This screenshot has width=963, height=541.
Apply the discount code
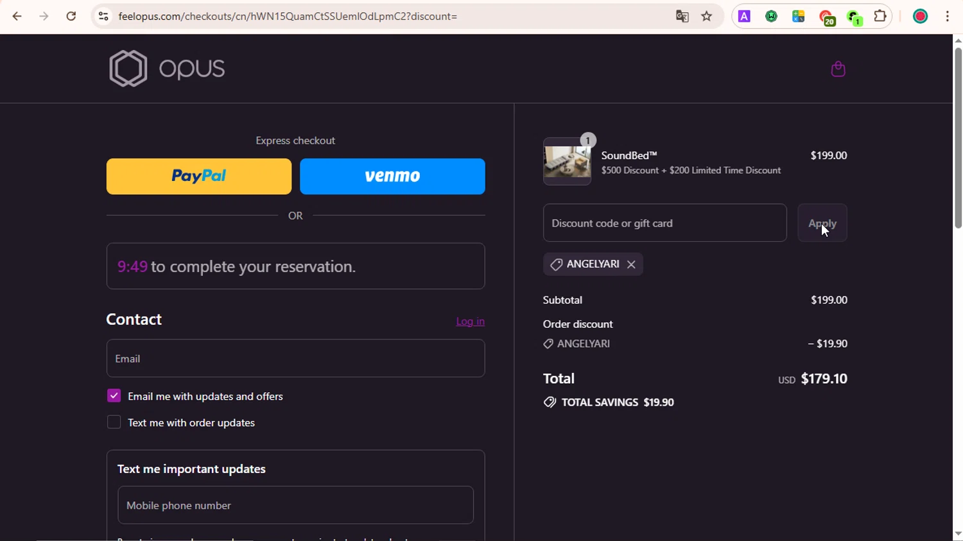coord(822,223)
